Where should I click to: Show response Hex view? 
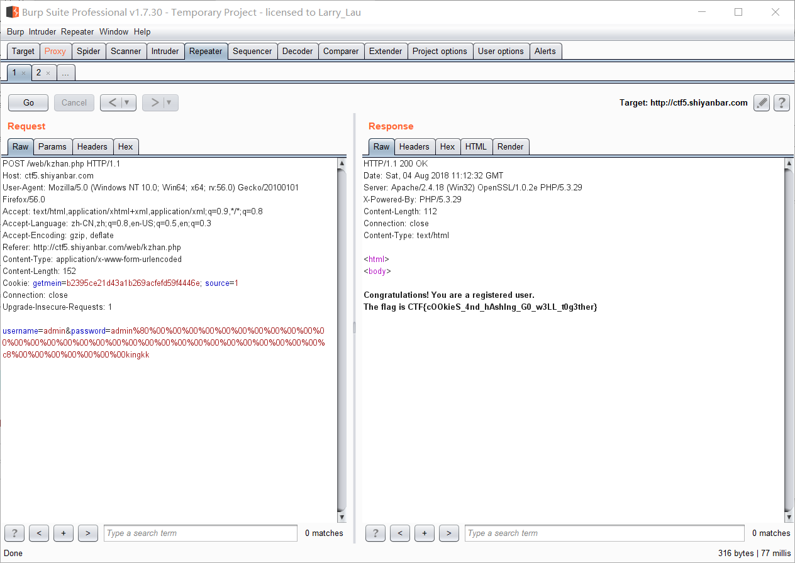coord(448,146)
